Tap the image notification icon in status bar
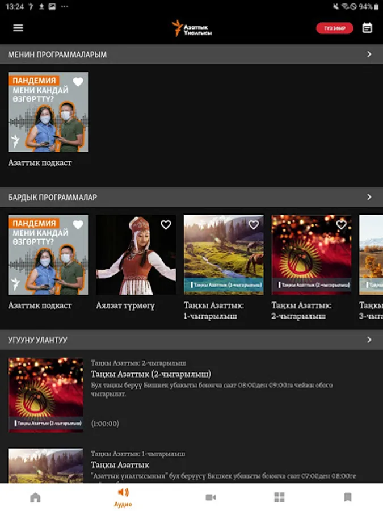The width and height of the screenshot is (383, 511). pos(52,6)
